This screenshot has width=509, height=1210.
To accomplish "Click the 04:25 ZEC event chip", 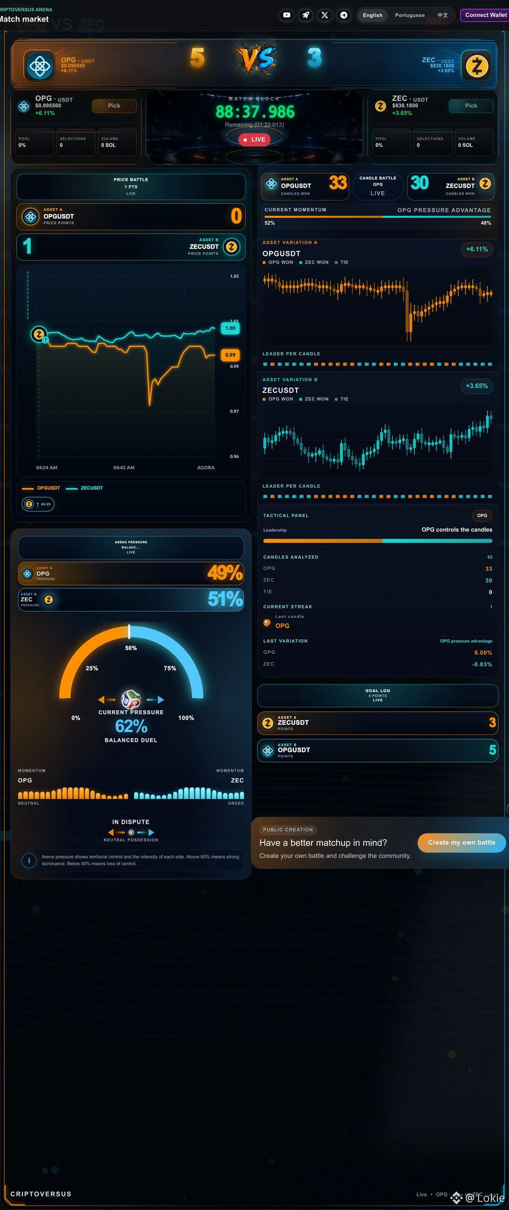I will [x=38, y=504].
